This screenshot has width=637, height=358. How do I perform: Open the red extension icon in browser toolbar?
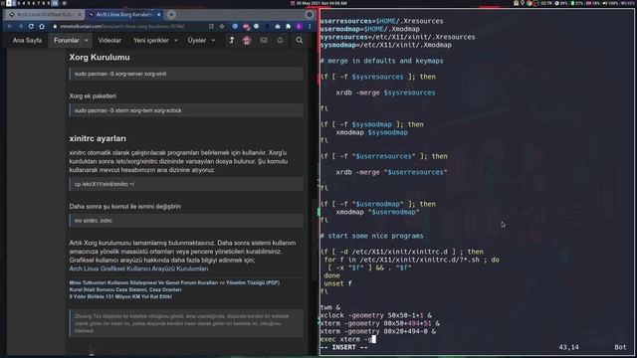pyautogui.click(x=246, y=27)
